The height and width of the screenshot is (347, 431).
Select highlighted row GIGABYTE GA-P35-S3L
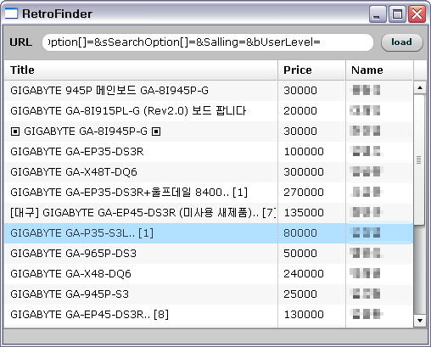coord(209,233)
